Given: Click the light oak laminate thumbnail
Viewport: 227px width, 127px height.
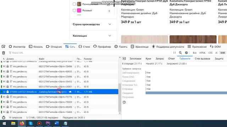Looking at the screenshot, I should (x=144, y=39).
